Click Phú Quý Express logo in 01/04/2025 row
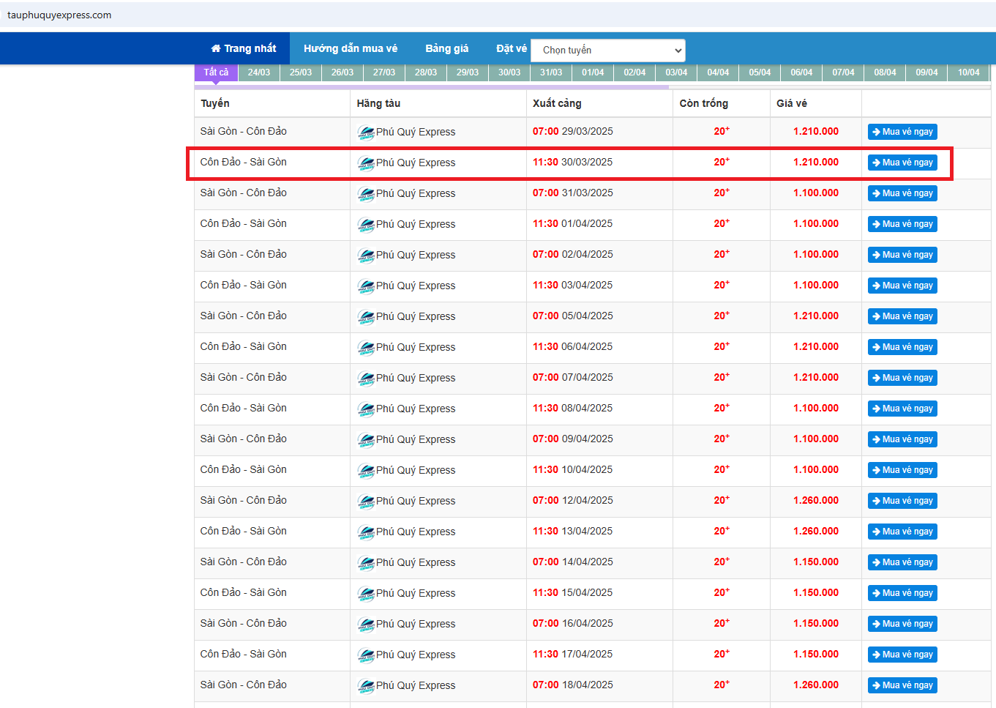Image resolution: width=996 pixels, height=708 pixels. 366,225
